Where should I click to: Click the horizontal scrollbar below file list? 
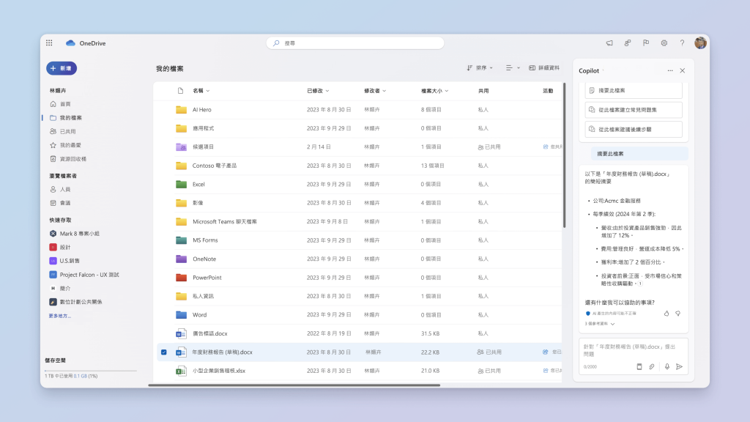click(x=294, y=385)
